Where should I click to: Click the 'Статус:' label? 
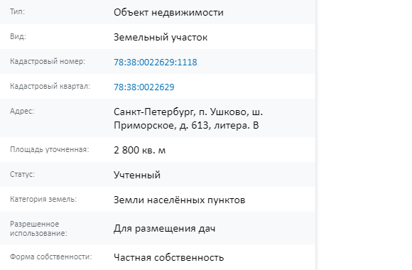point(22,174)
